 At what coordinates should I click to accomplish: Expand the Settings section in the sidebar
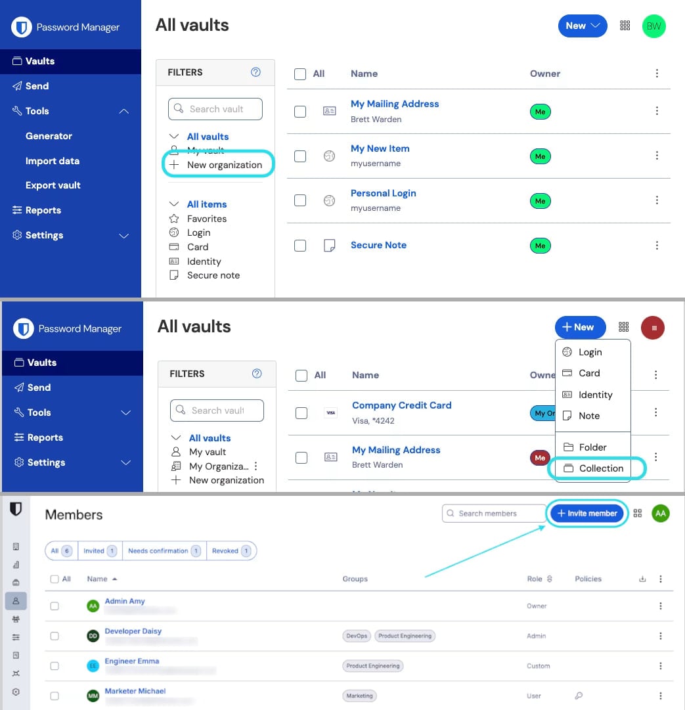click(124, 235)
